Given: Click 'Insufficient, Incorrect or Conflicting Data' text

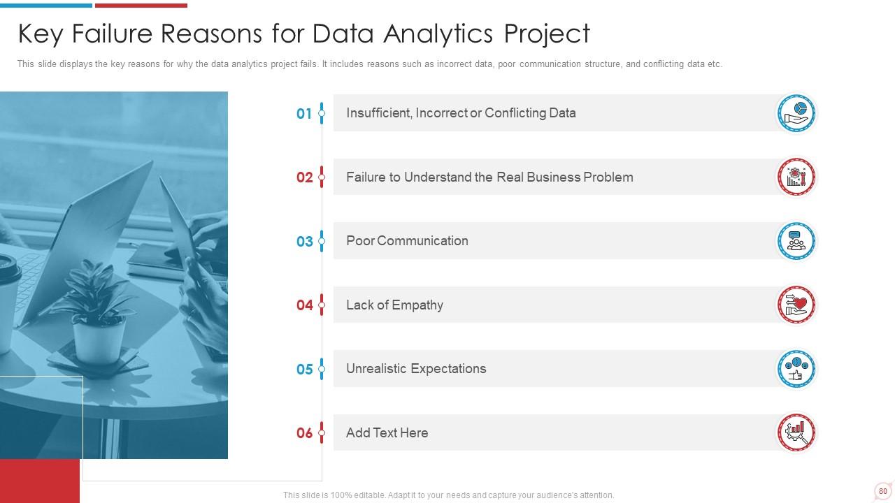Looking at the screenshot, I should click(x=461, y=113).
